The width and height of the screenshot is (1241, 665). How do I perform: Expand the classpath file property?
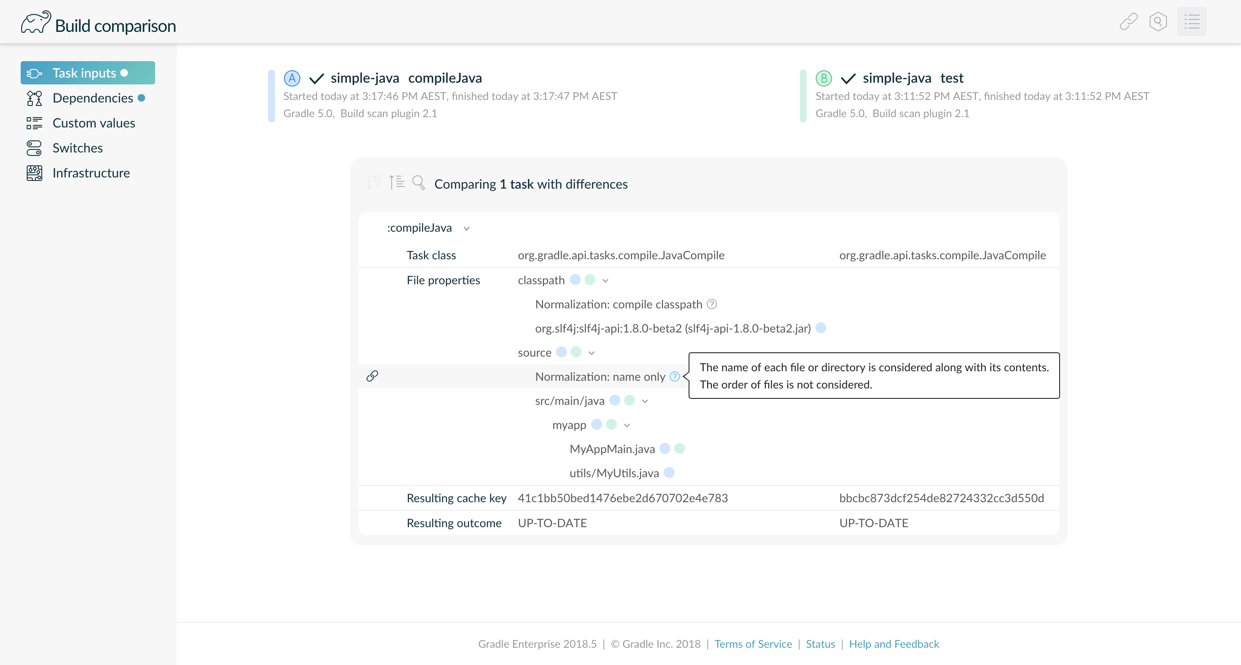[x=605, y=280]
